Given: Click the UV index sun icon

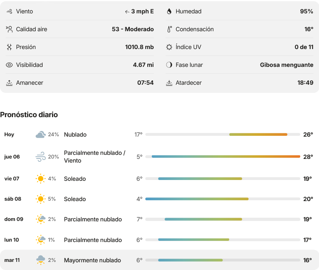Looking at the screenshot, I should point(169,47).
